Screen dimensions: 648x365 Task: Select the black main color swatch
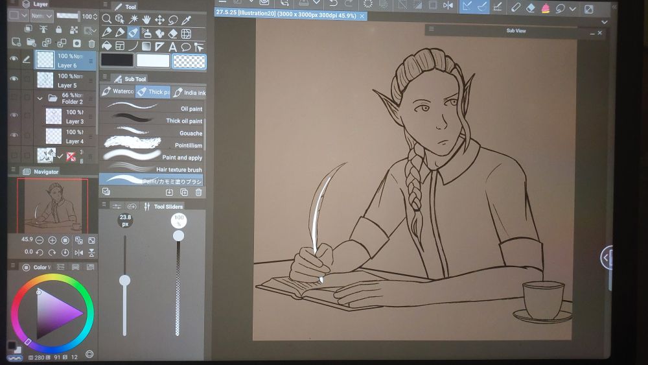pyautogui.click(x=117, y=60)
